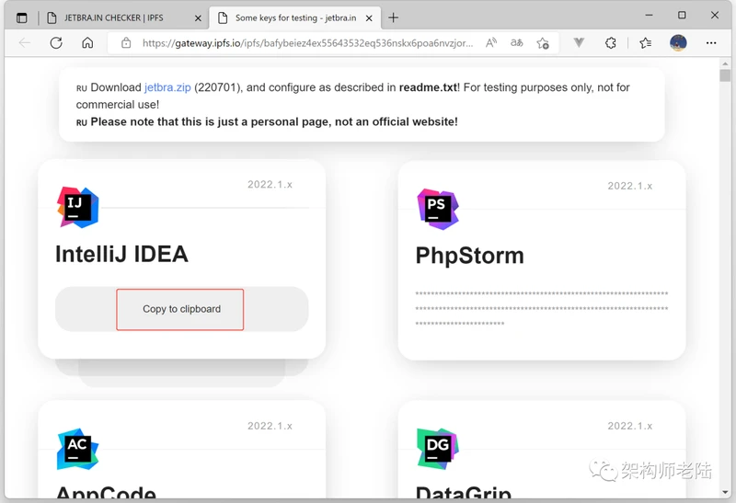This screenshot has height=503, width=736.
Task: Click the DataGrip logo icon
Action: coord(438,449)
